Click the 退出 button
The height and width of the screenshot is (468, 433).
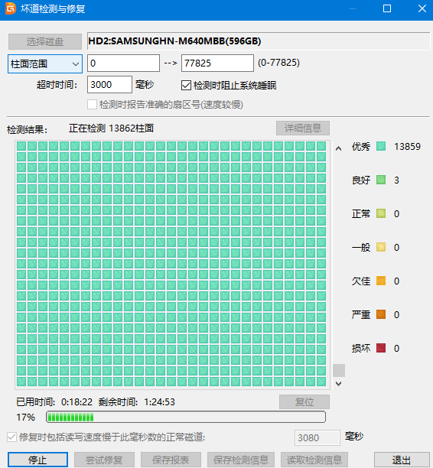[x=402, y=460]
